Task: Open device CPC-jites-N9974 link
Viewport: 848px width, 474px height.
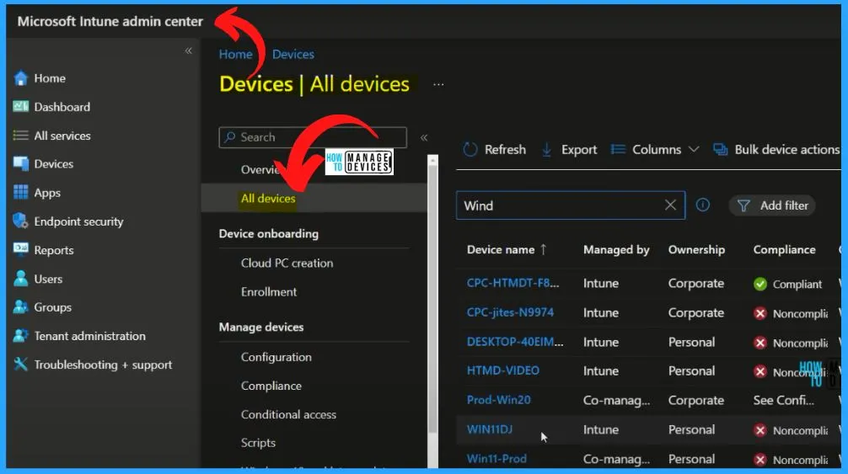Action: [x=510, y=312]
